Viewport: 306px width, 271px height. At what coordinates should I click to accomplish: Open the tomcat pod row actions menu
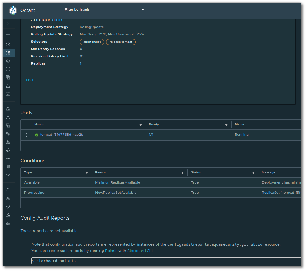[x=26, y=135]
